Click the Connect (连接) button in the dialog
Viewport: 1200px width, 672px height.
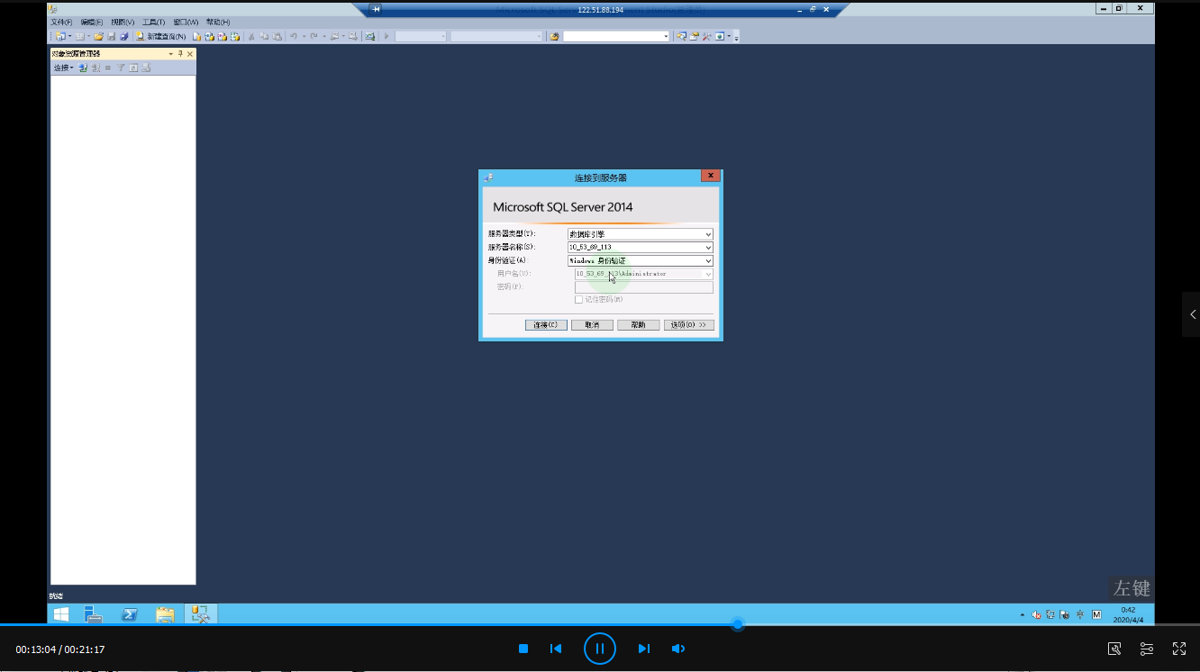tap(546, 325)
